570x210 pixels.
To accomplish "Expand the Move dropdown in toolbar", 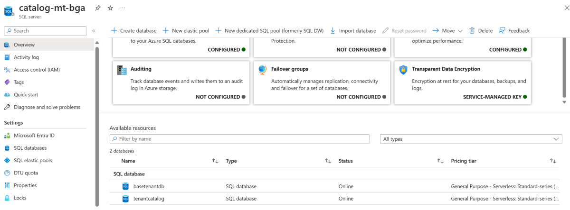I will [x=447, y=31].
